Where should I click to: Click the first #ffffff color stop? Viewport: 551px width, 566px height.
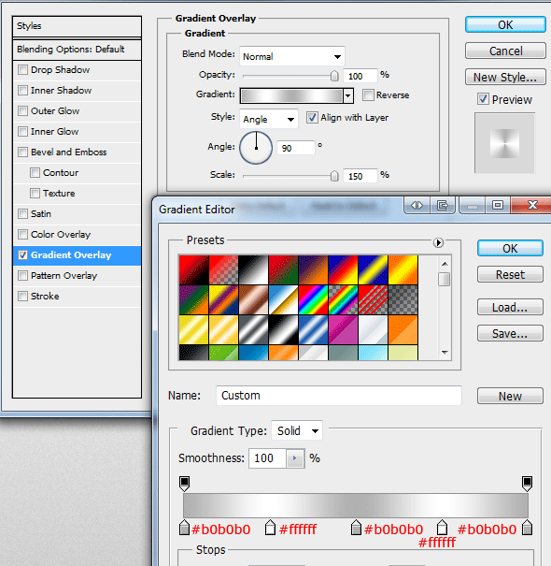(x=270, y=528)
